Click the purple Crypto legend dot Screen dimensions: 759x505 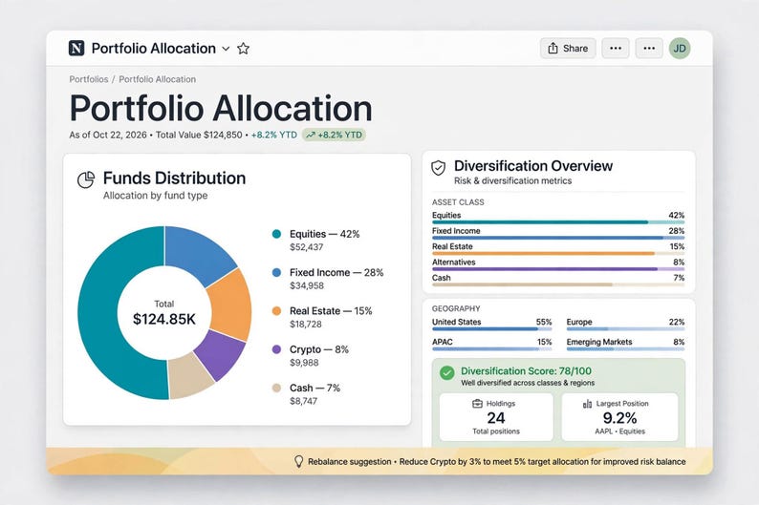276,349
